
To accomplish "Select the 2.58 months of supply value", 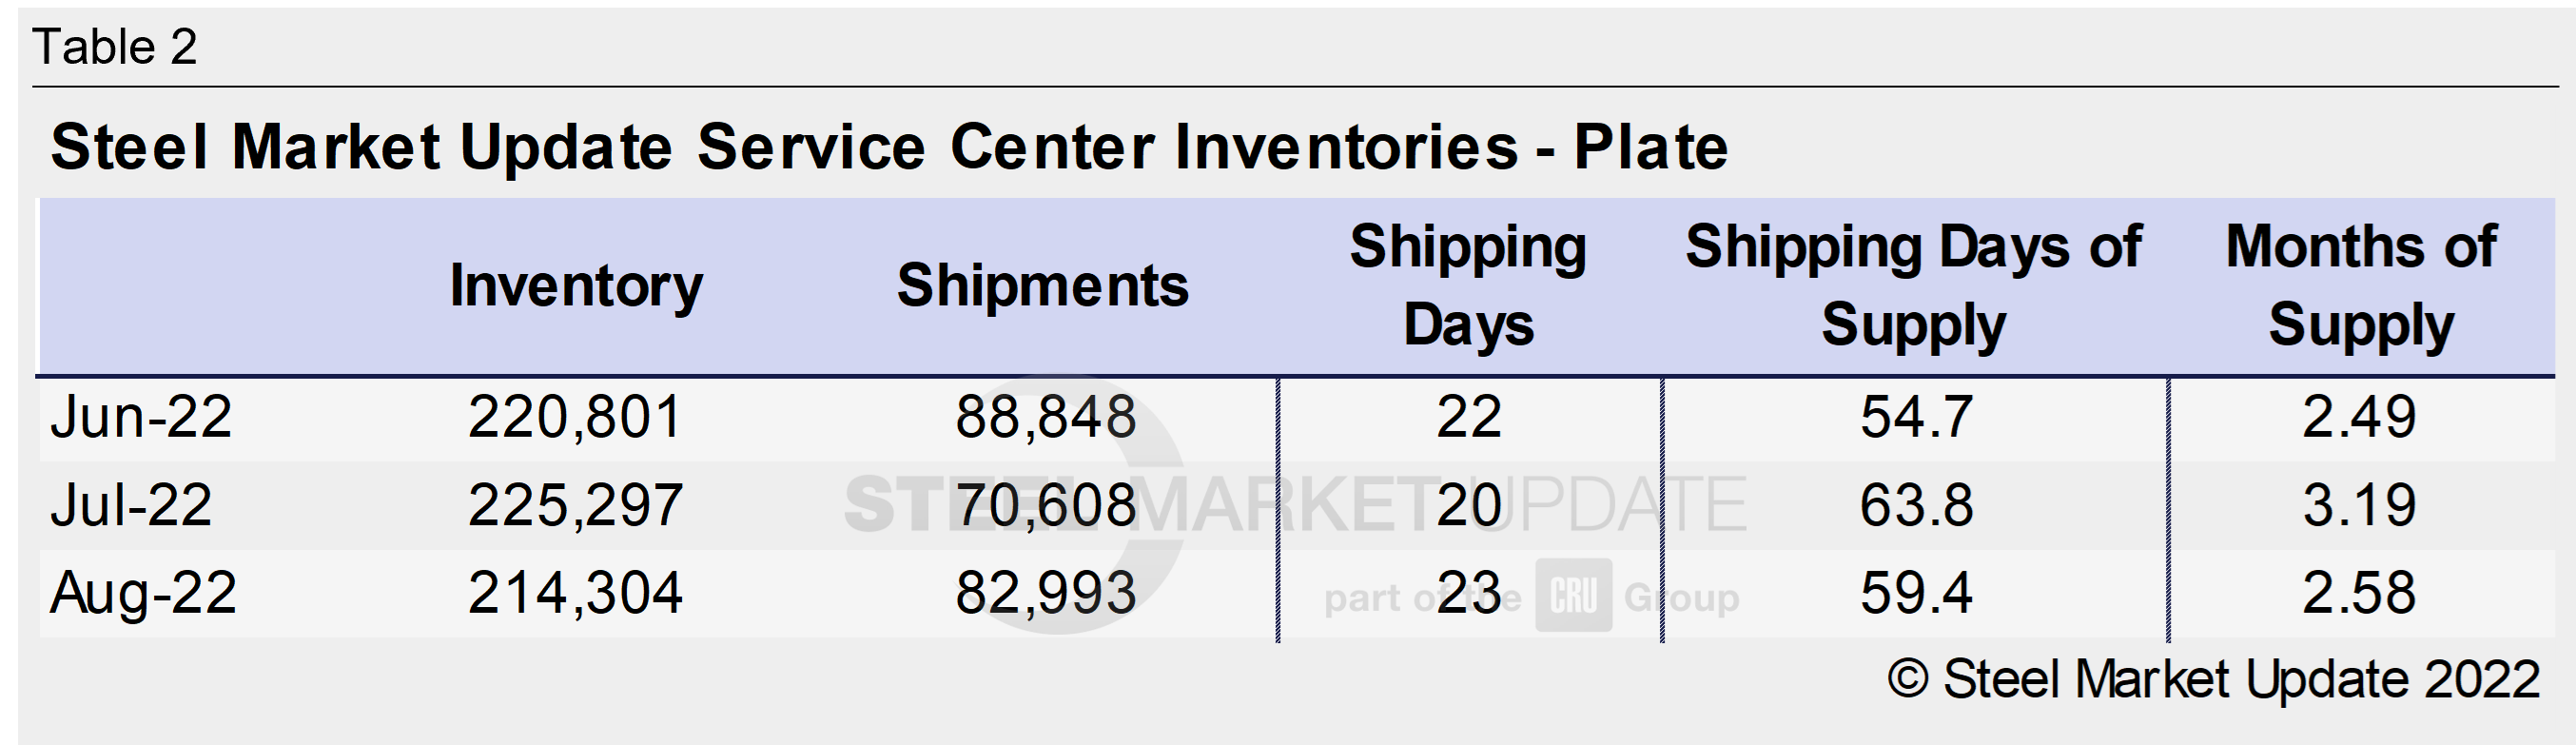I will 2359,593.
